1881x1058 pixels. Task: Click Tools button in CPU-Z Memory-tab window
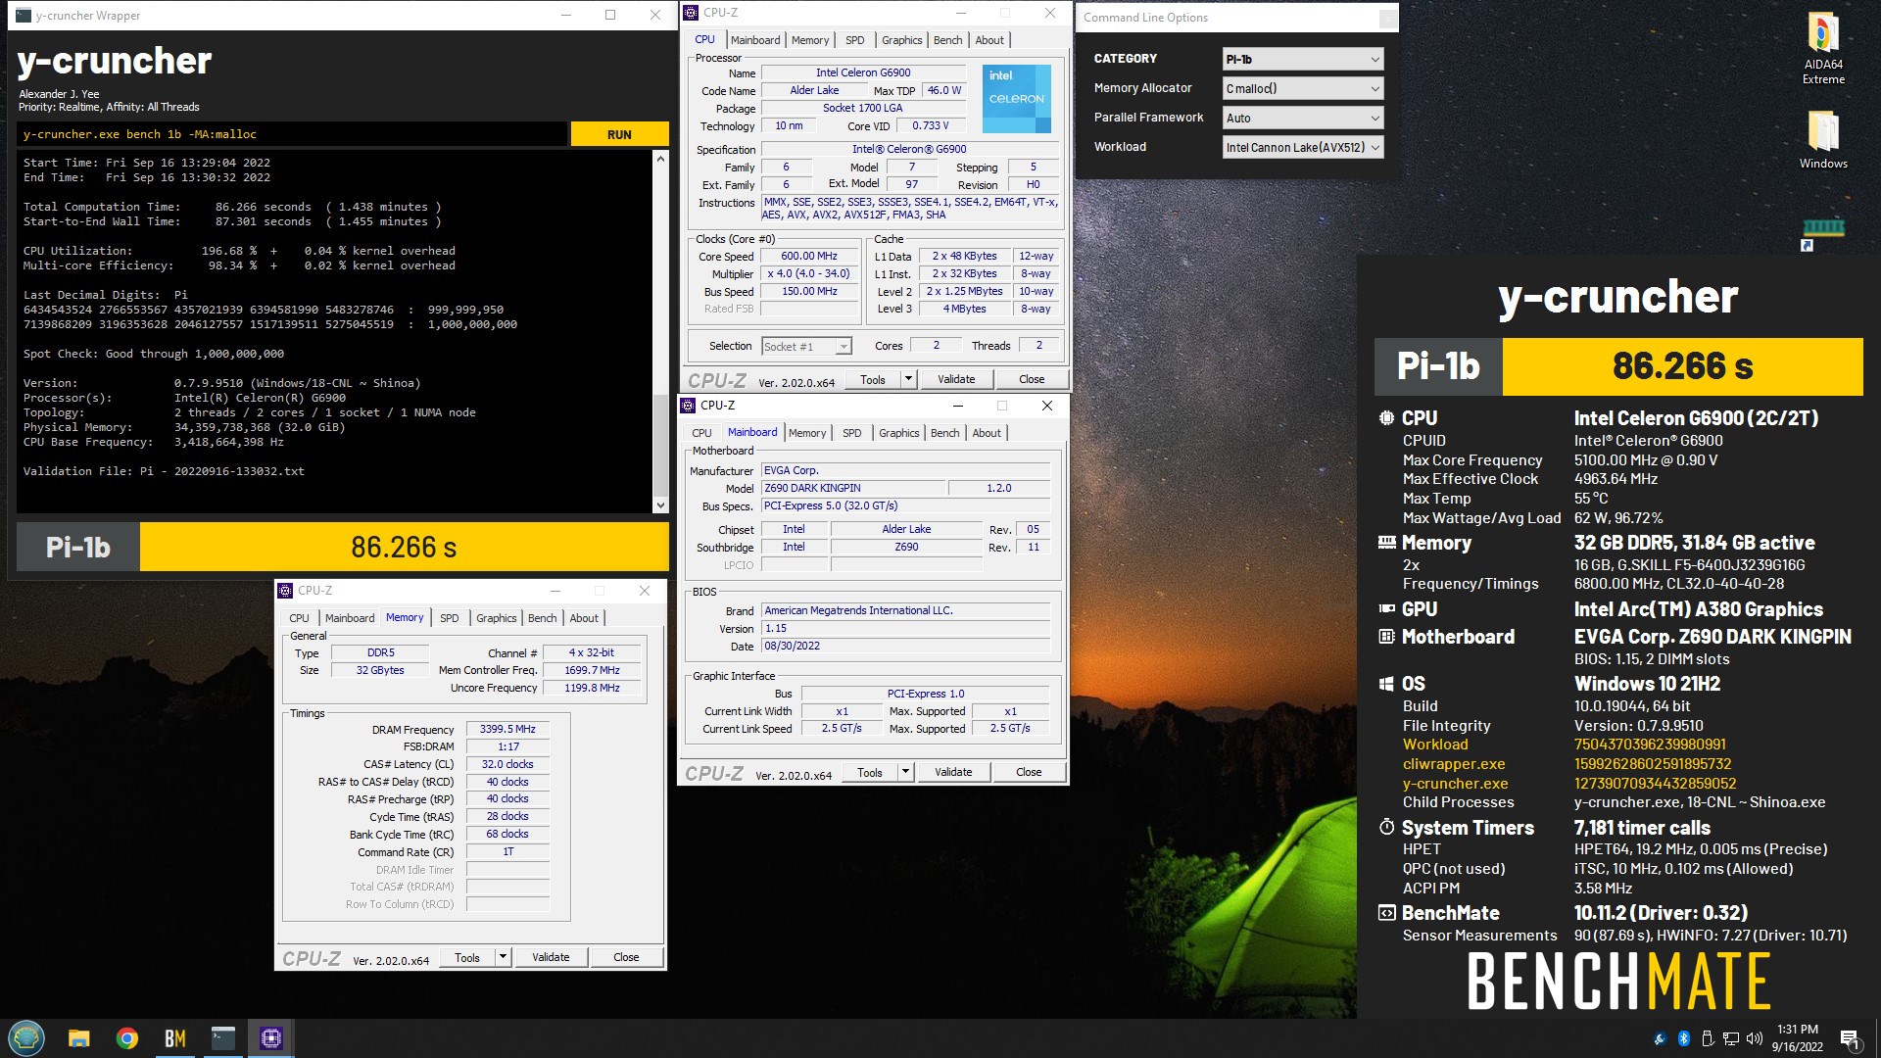click(467, 957)
